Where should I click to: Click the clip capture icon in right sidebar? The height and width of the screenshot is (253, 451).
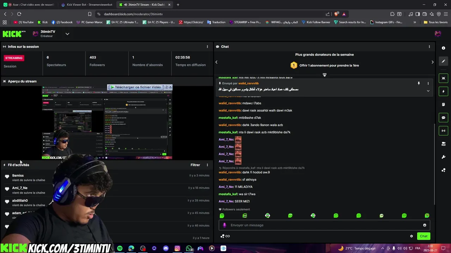coord(443,78)
